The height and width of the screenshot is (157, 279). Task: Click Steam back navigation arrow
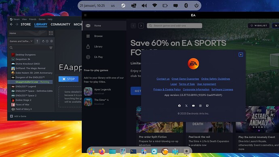tap(11, 24)
